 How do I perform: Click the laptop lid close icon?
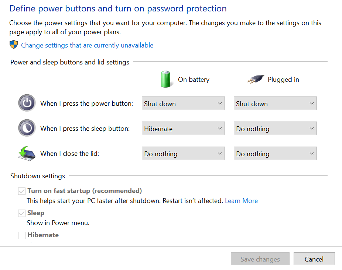[27, 153]
